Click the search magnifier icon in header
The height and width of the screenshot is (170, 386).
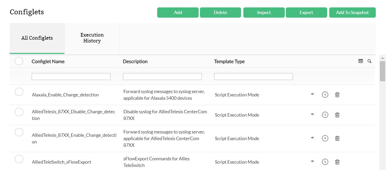click(x=369, y=61)
